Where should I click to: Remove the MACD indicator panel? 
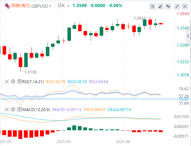7,109
